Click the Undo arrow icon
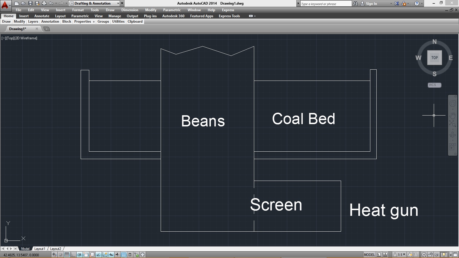459x258 pixels. pos(51,3)
